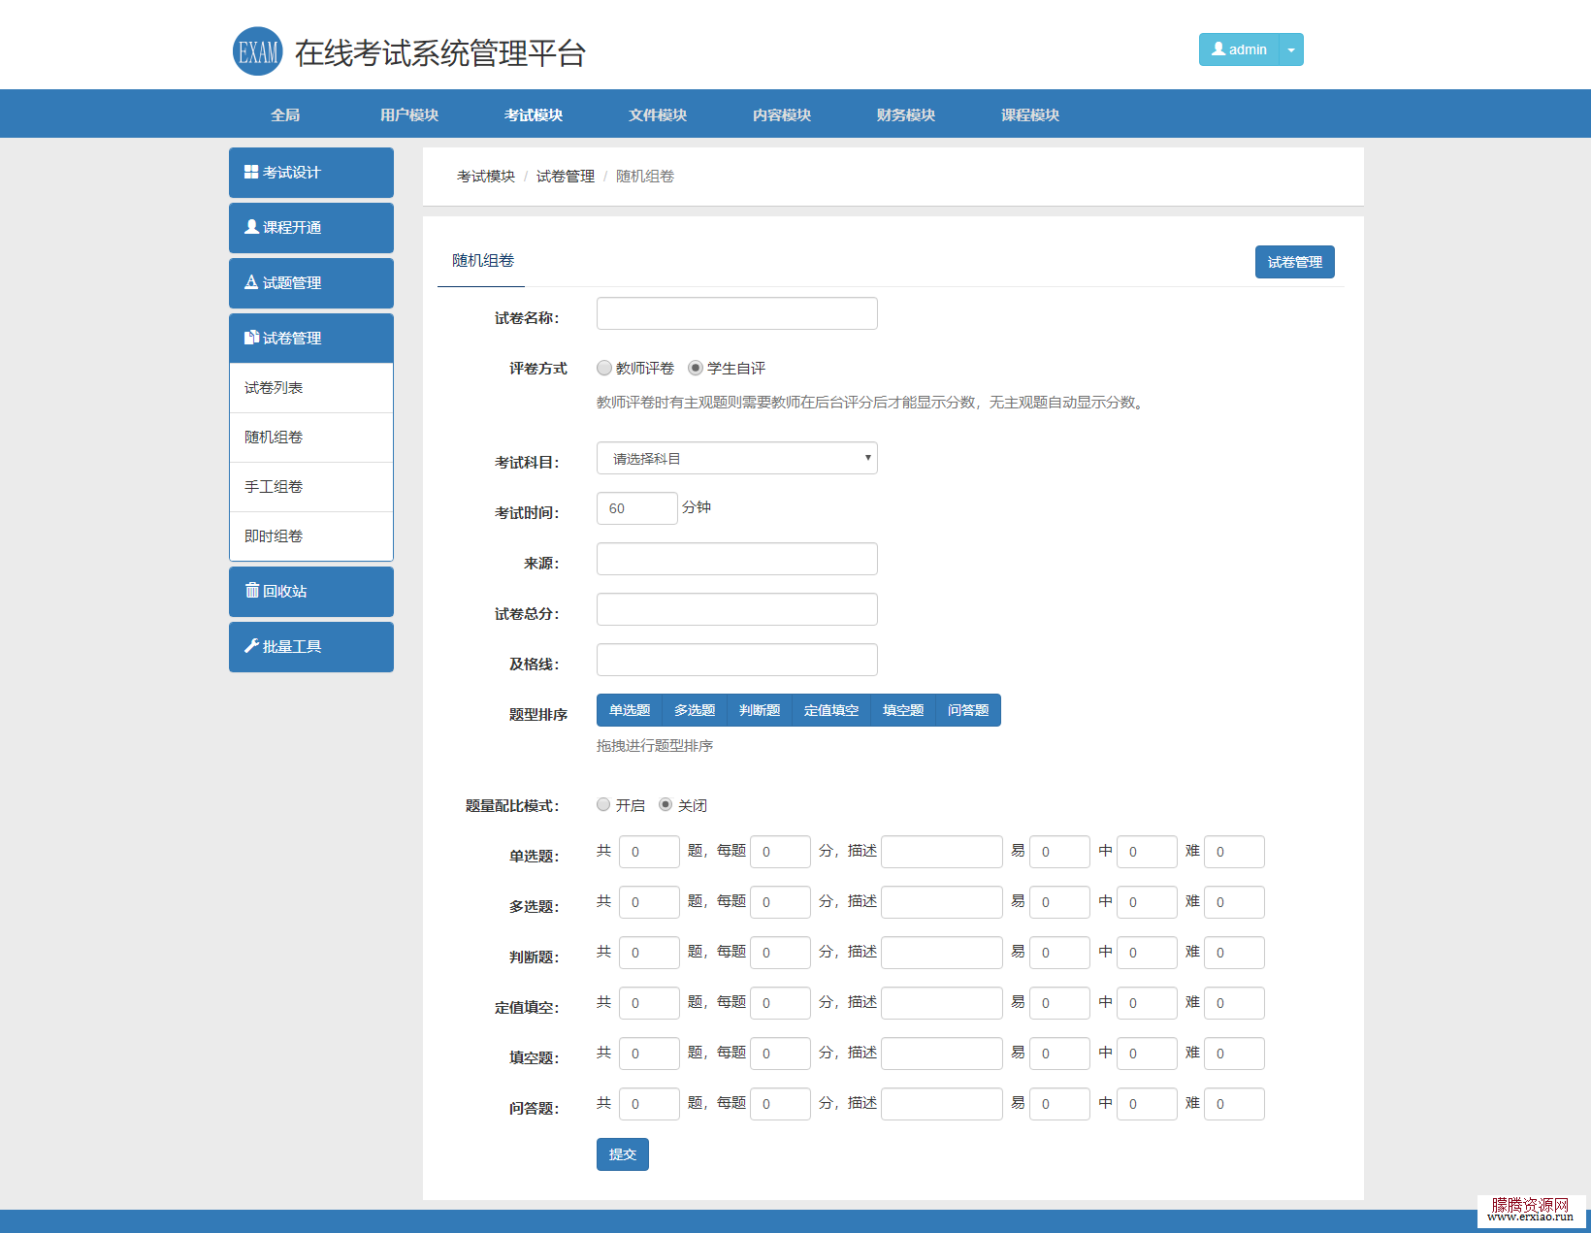Focus the 填空题 medium count field
The height and width of the screenshot is (1233, 1591).
click(1147, 1054)
